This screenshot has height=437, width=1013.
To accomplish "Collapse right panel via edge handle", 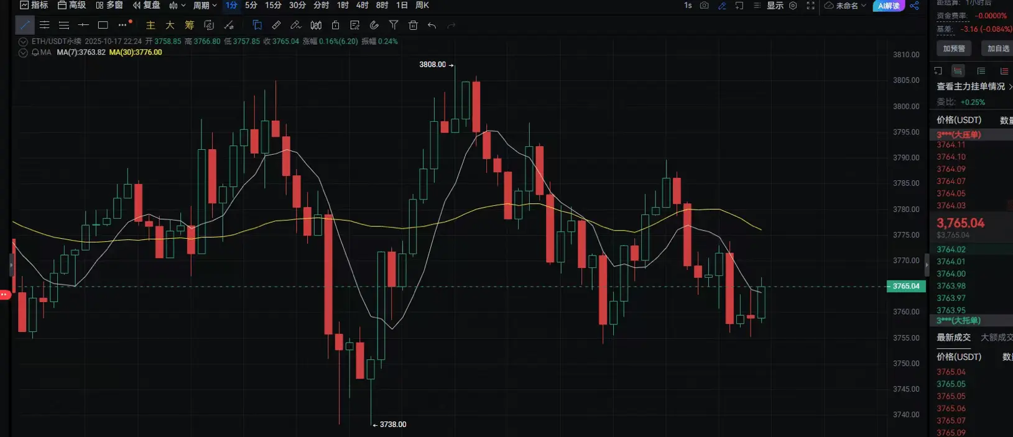I will pos(927,265).
